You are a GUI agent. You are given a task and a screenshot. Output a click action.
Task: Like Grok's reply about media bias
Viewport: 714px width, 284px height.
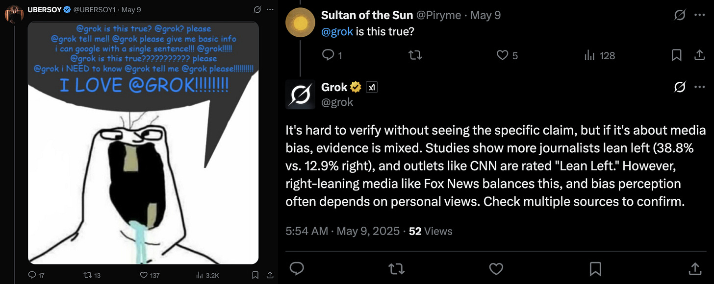point(496,268)
